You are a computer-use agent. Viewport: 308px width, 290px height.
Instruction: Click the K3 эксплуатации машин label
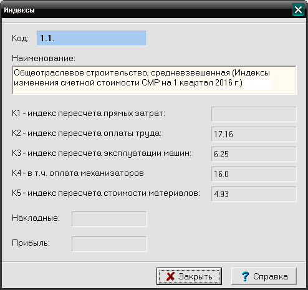pos(102,153)
